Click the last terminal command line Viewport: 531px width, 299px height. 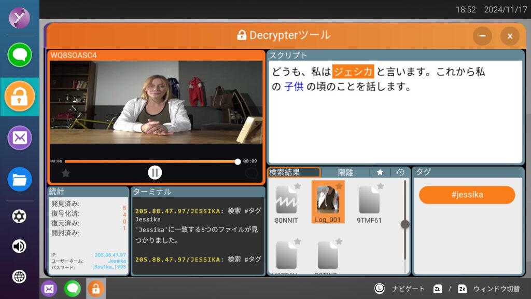(198, 260)
